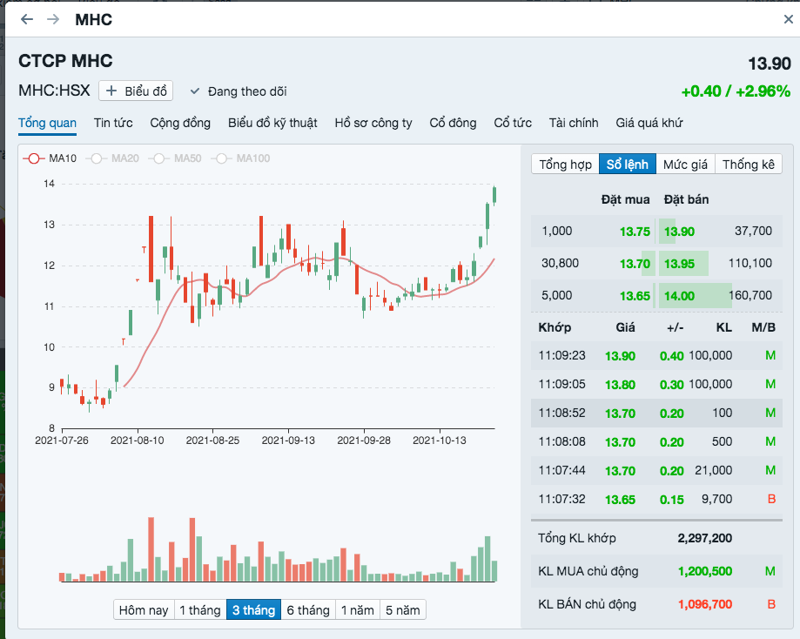Click the MHC:HSX ticker label
Viewport: 800px width, 639px height.
point(54,91)
